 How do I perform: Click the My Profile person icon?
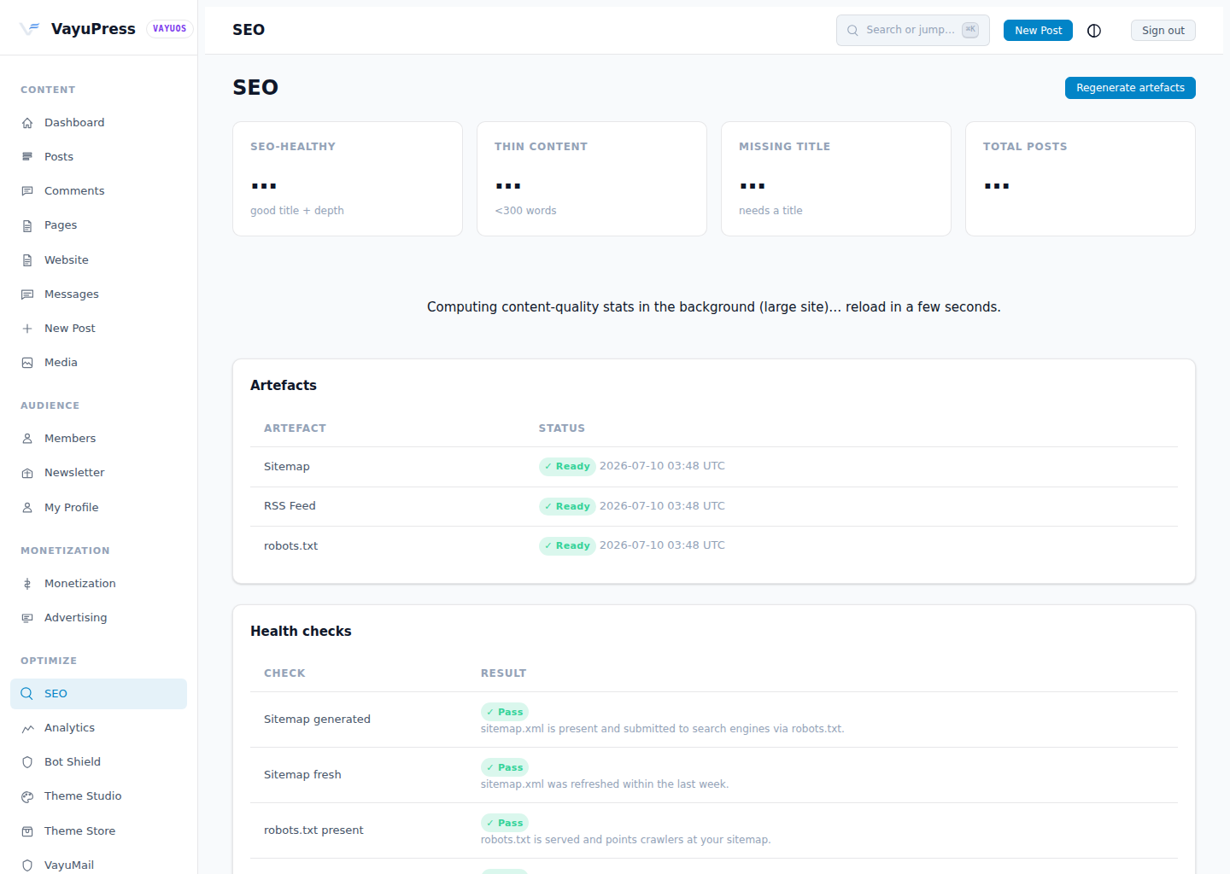coord(27,508)
